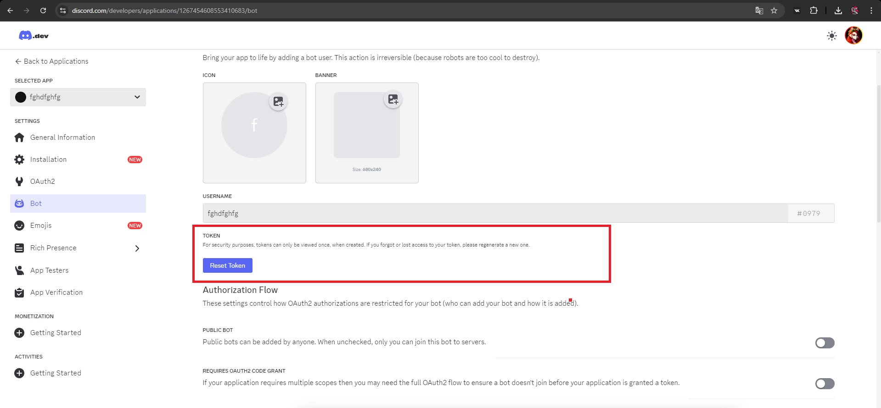The width and height of the screenshot is (881, 408).
Task: Open the user avatar menu
Action: 853,35
